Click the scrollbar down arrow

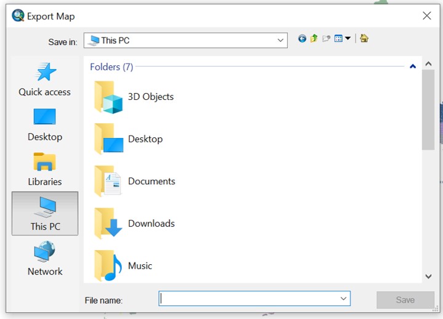click(428, 277)
